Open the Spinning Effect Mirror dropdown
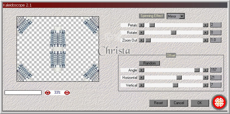This screenshot has width=230, height=114. (182, 16)
